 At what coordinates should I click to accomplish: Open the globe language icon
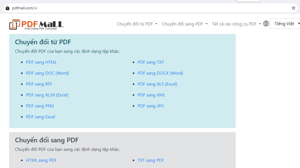click(x=266, y=23)
